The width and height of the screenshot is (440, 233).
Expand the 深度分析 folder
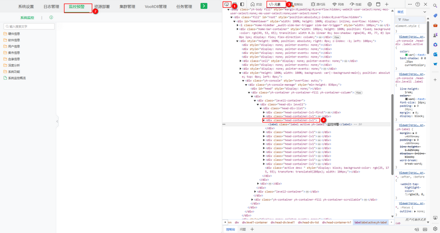point(11,65)
